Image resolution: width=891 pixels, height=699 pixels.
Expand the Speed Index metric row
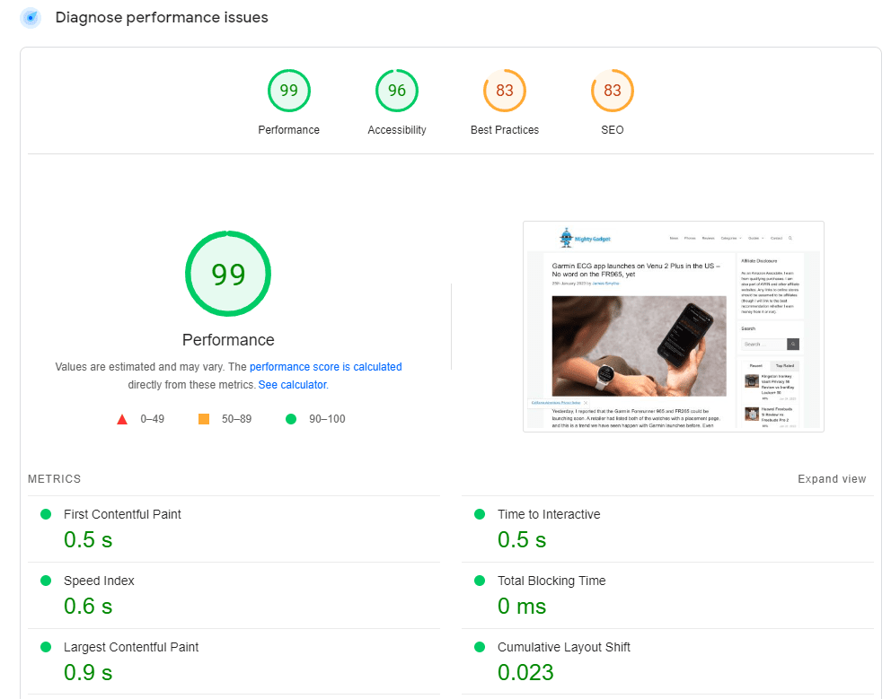point(99,581)
